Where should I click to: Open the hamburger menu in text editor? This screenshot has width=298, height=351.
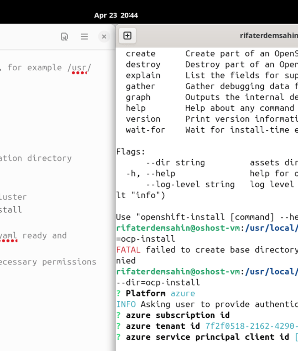[x=84, y=36]
